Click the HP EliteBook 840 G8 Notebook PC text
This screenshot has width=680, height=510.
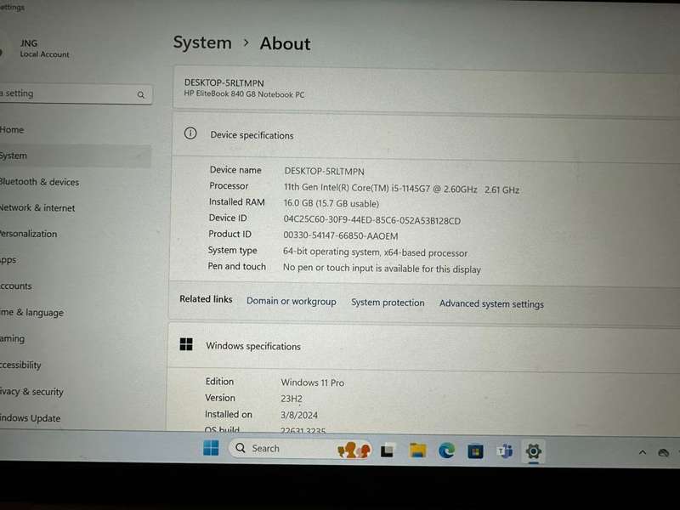coord(244,94)
